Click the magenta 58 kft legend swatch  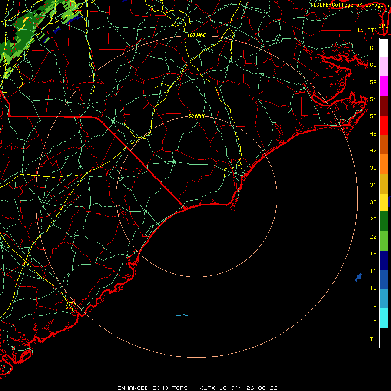tap(384, 86)
